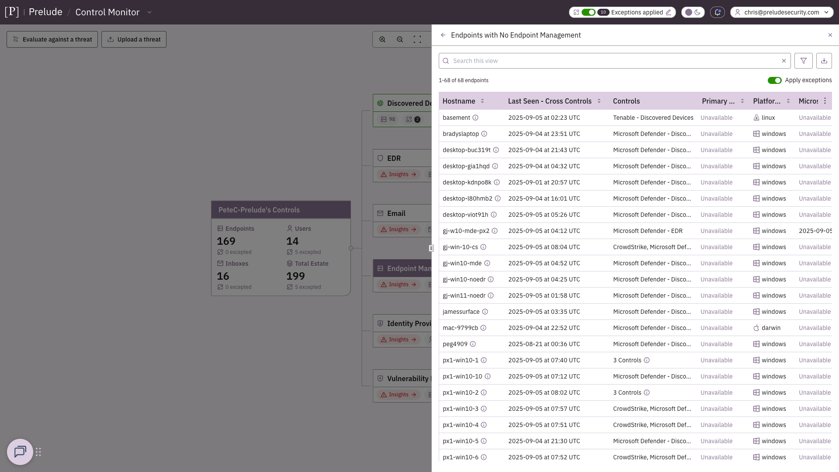Toggle the Apply exceptions switch

point(774,80)
